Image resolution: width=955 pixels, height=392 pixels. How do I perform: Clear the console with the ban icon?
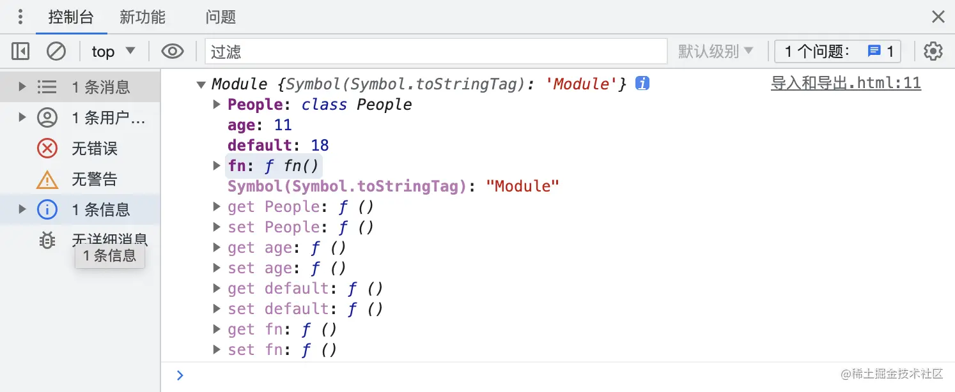(x=56, y=51)
